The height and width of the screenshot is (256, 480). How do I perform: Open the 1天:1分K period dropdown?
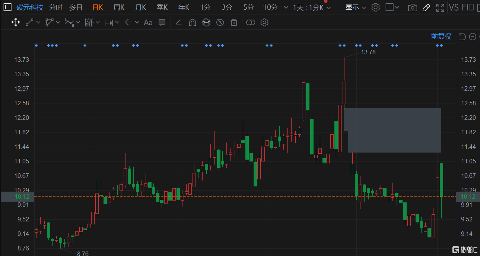point(312,7)
